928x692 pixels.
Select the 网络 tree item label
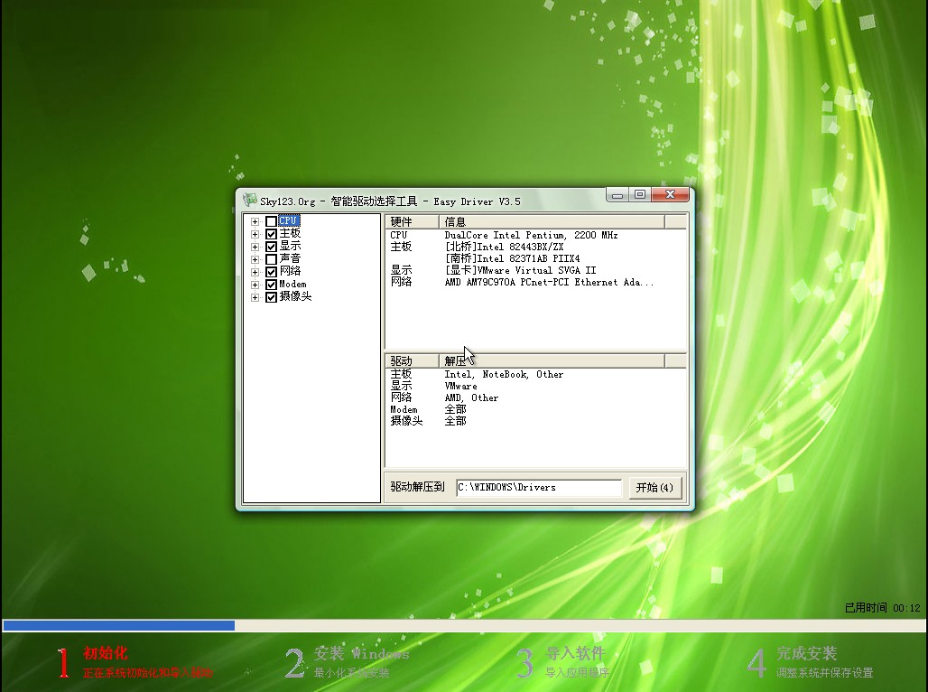tap(290, 271)
